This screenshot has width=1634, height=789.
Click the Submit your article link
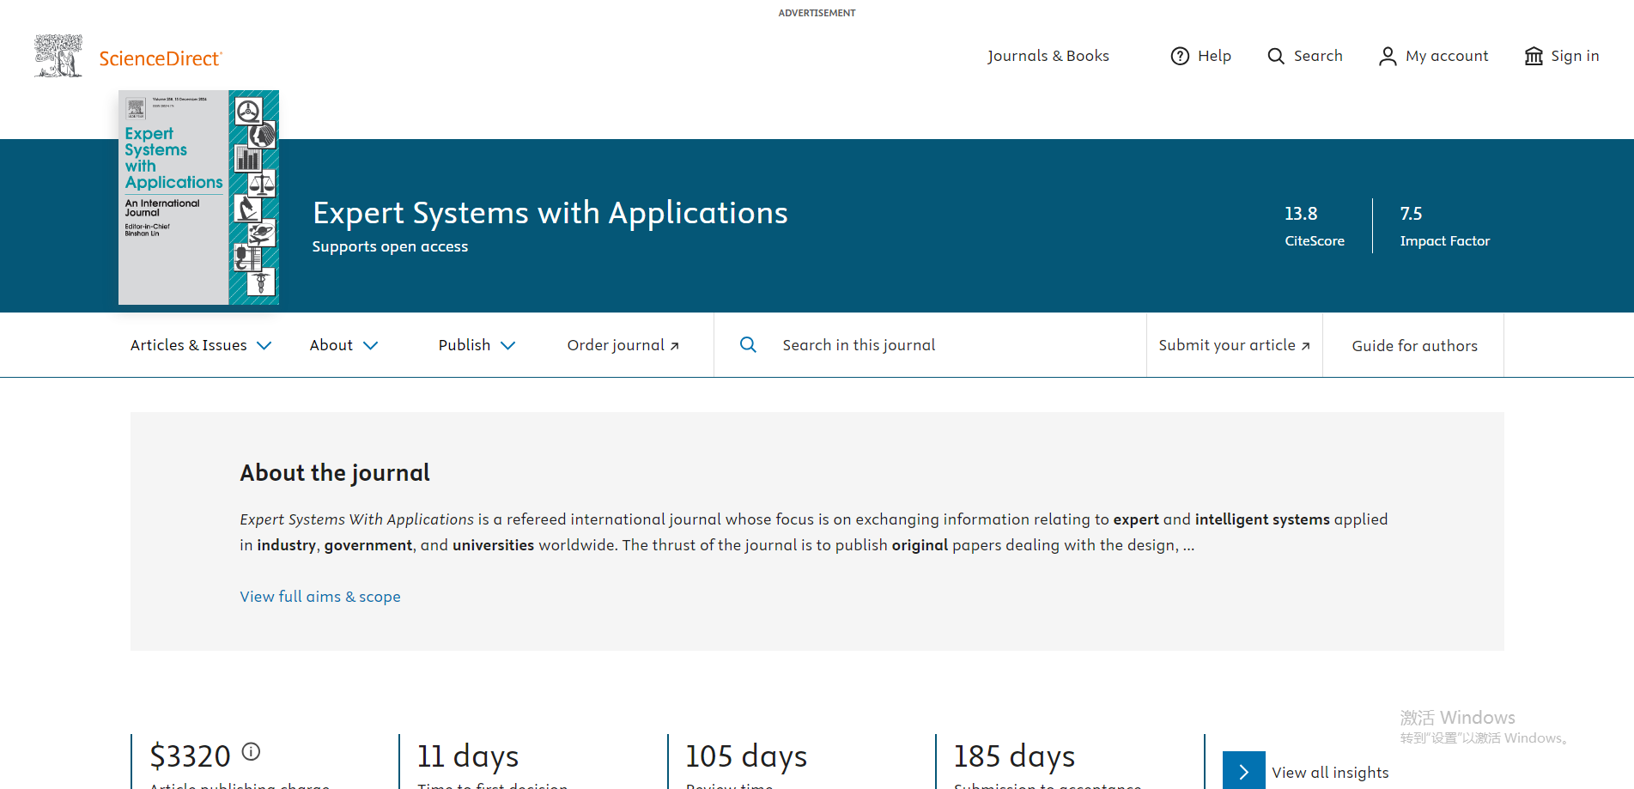pos(1234,345)
